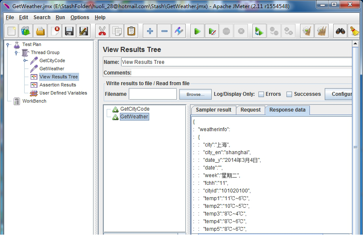The height and width of the screenshot is (244, 363).
Task: Click the Browse... button
Action: click(196, 95)
